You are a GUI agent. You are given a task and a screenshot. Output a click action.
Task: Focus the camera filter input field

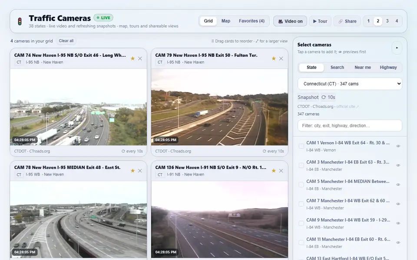click(350, 126)
